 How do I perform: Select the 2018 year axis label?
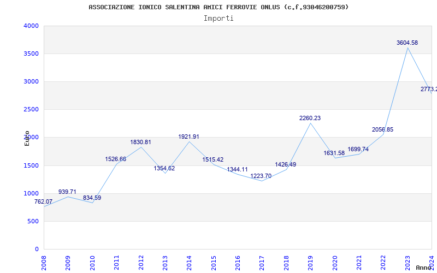[x=286, y=263]
